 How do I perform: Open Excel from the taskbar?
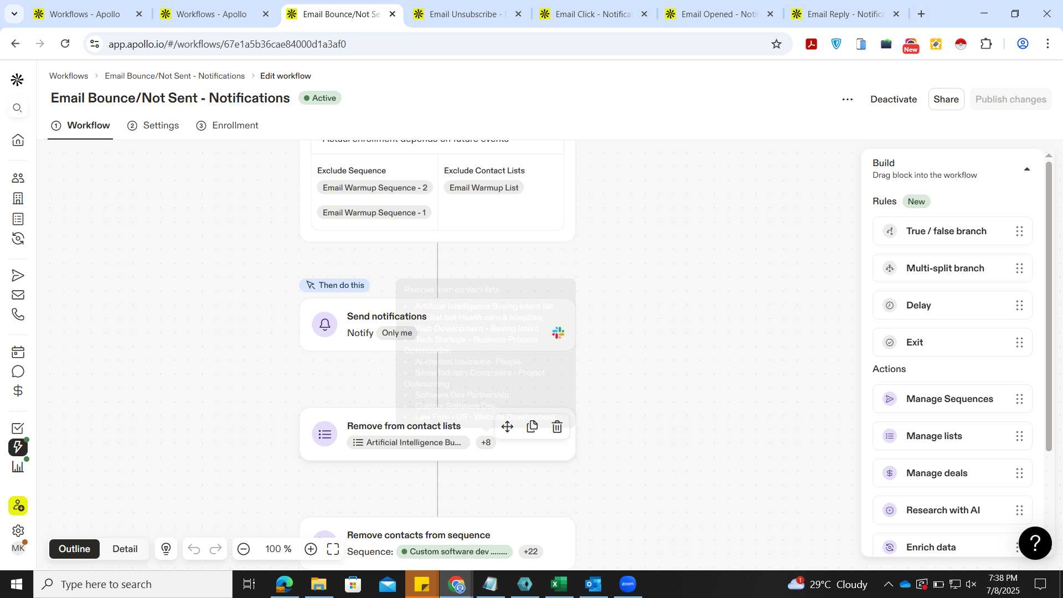[x=559, y=584]
